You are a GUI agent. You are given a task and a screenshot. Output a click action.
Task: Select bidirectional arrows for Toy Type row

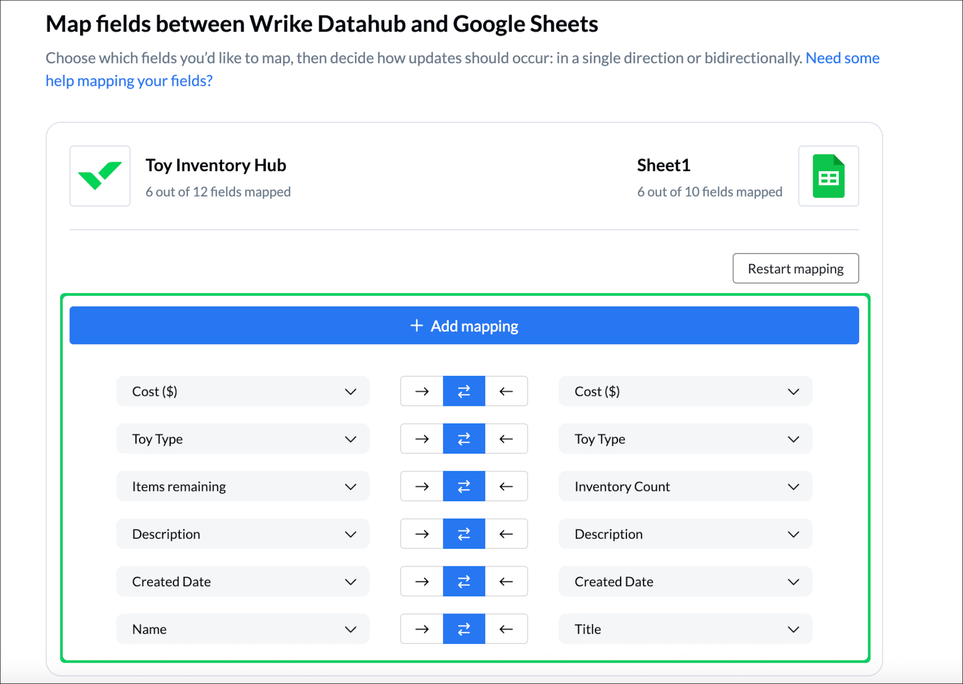click(464, 439)
